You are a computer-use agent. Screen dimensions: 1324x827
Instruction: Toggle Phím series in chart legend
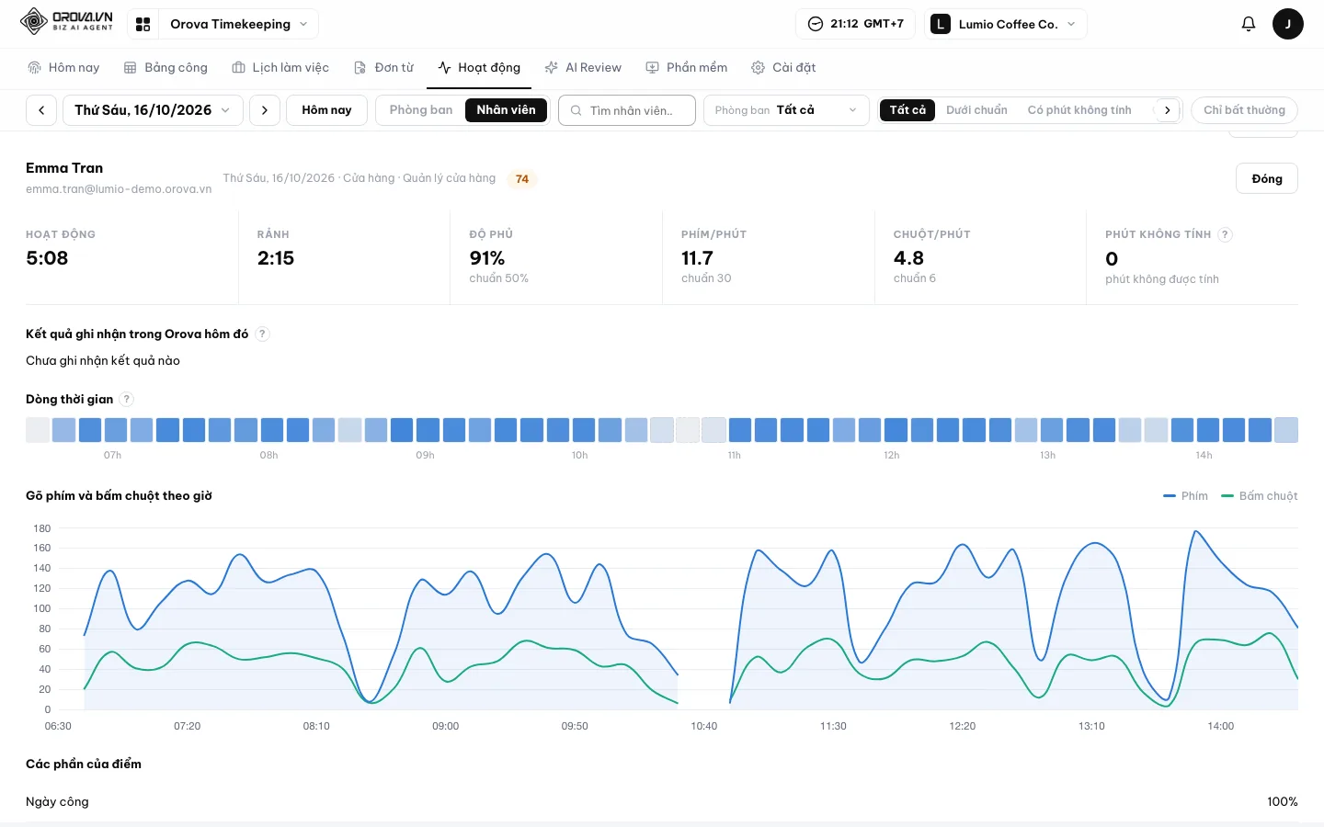1185,496
